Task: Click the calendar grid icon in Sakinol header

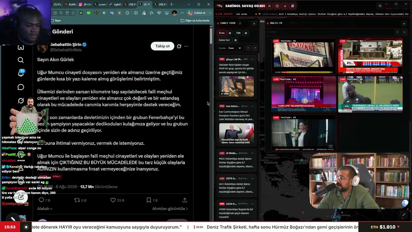Action: coord(293,6)
